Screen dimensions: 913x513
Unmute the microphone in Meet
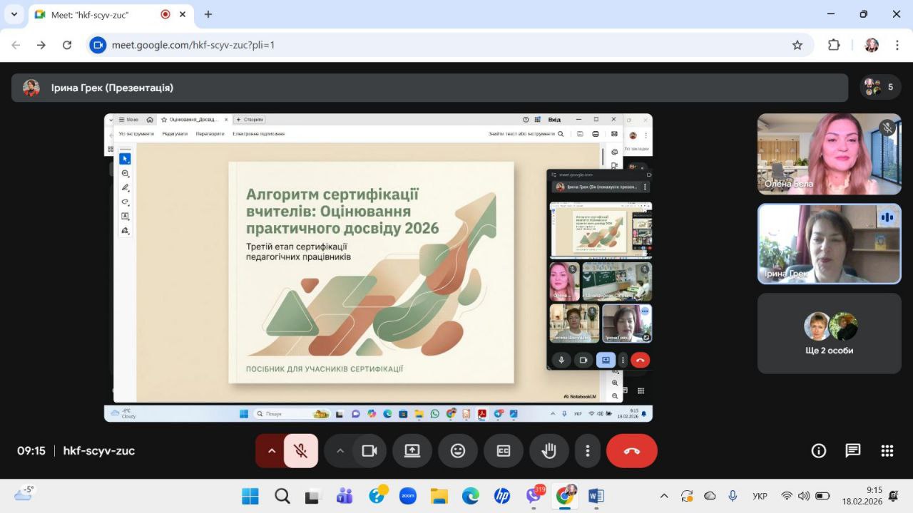[x=300, y=450]
